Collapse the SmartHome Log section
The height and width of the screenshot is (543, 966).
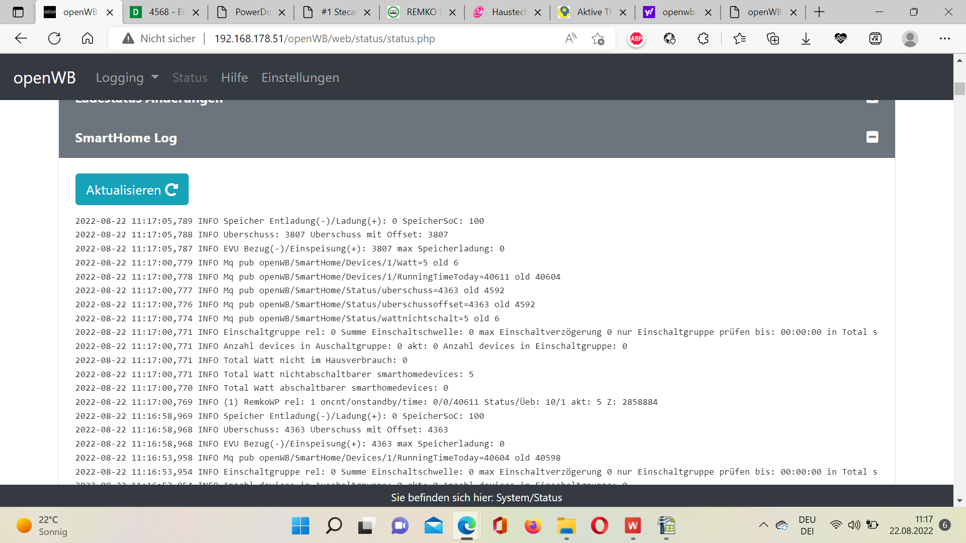point(872,137)
